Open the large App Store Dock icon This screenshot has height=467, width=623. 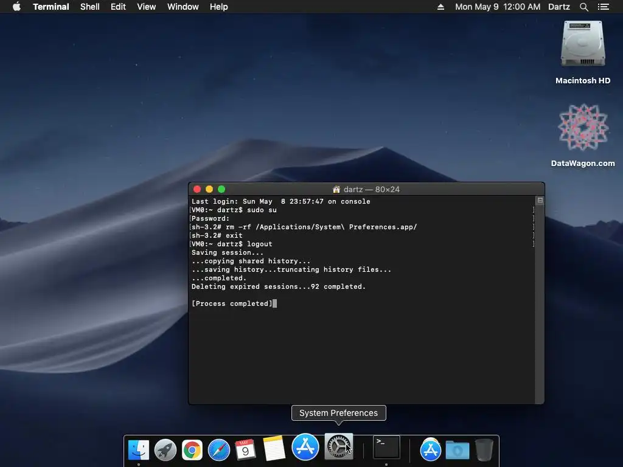click(x=305, y=447)
